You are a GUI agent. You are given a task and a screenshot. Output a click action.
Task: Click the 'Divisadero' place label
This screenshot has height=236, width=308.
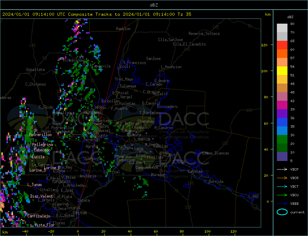167,107
